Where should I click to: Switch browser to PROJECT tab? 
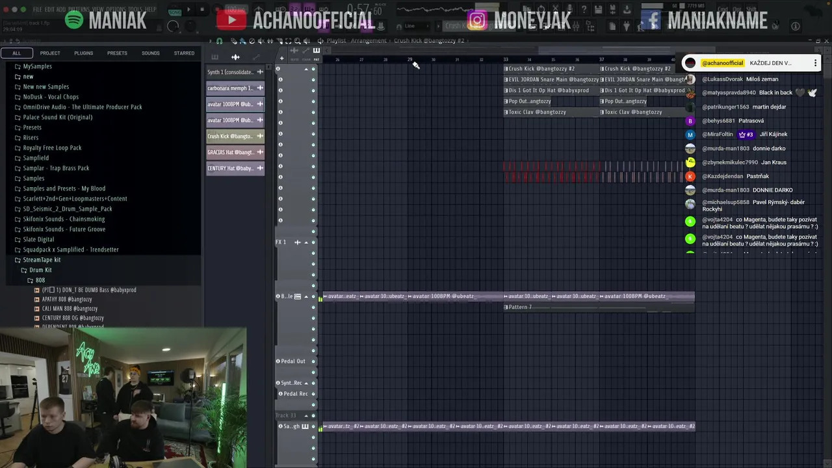[50, 53]
